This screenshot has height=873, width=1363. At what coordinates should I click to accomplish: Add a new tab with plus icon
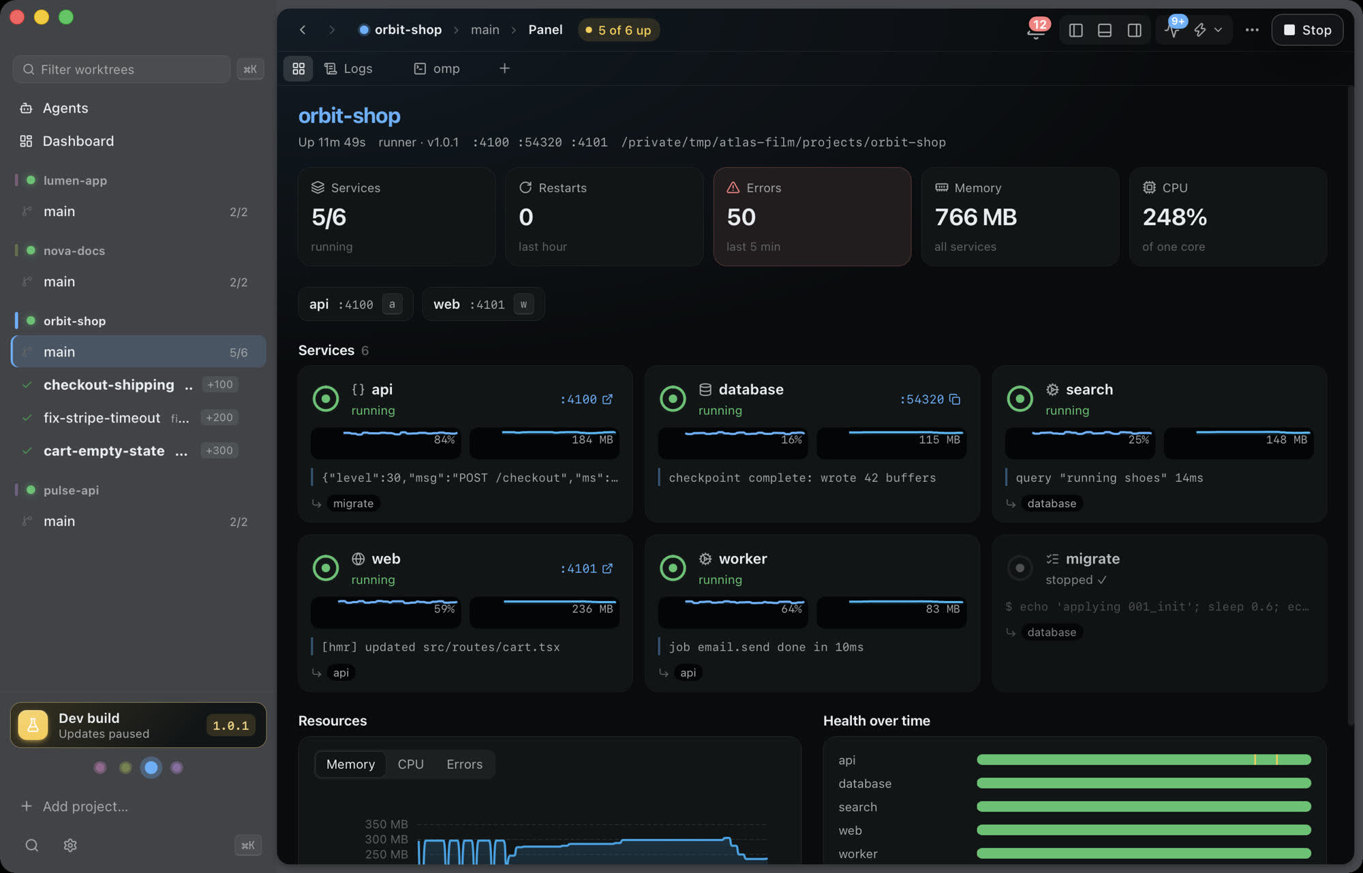(504, 68)
